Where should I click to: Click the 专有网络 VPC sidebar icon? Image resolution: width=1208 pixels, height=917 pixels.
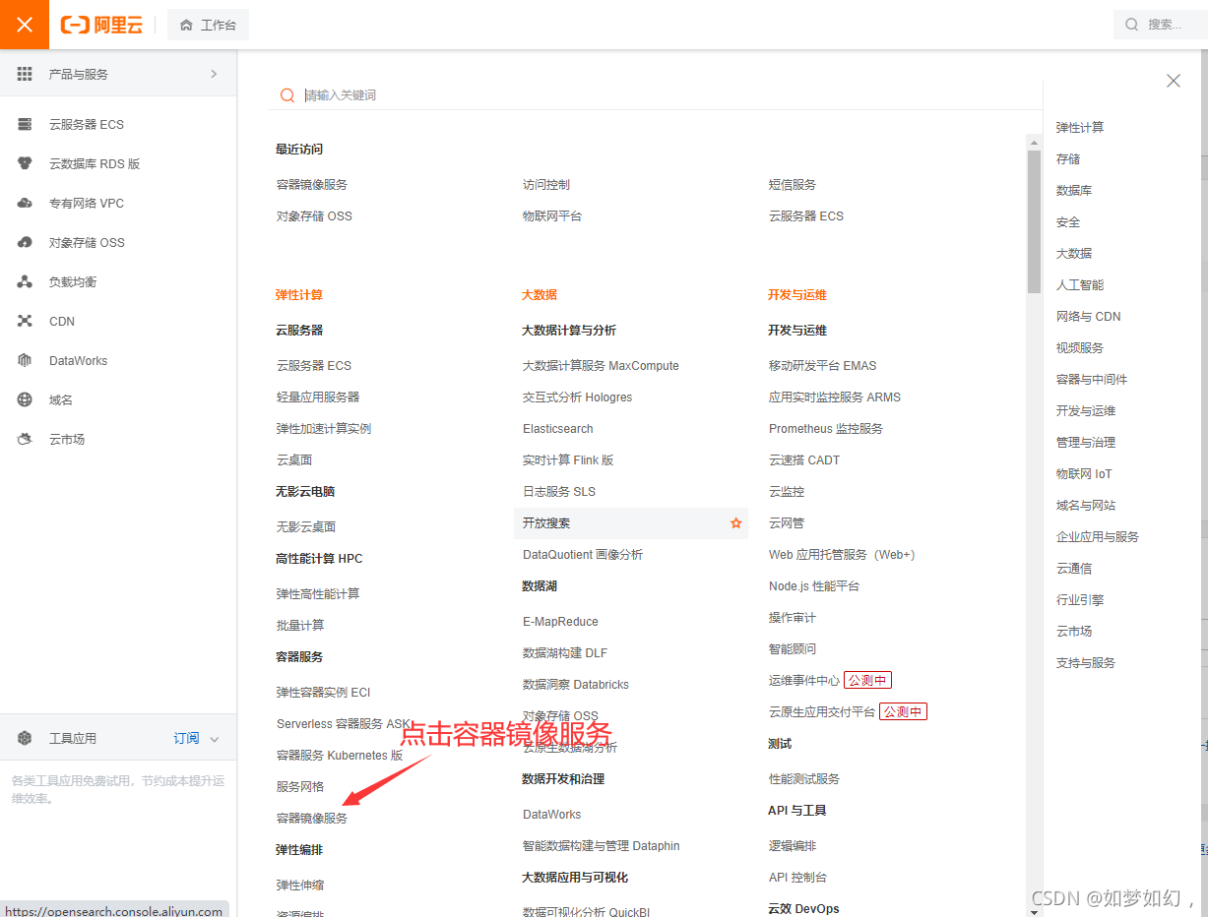click(x=26, y=203)
